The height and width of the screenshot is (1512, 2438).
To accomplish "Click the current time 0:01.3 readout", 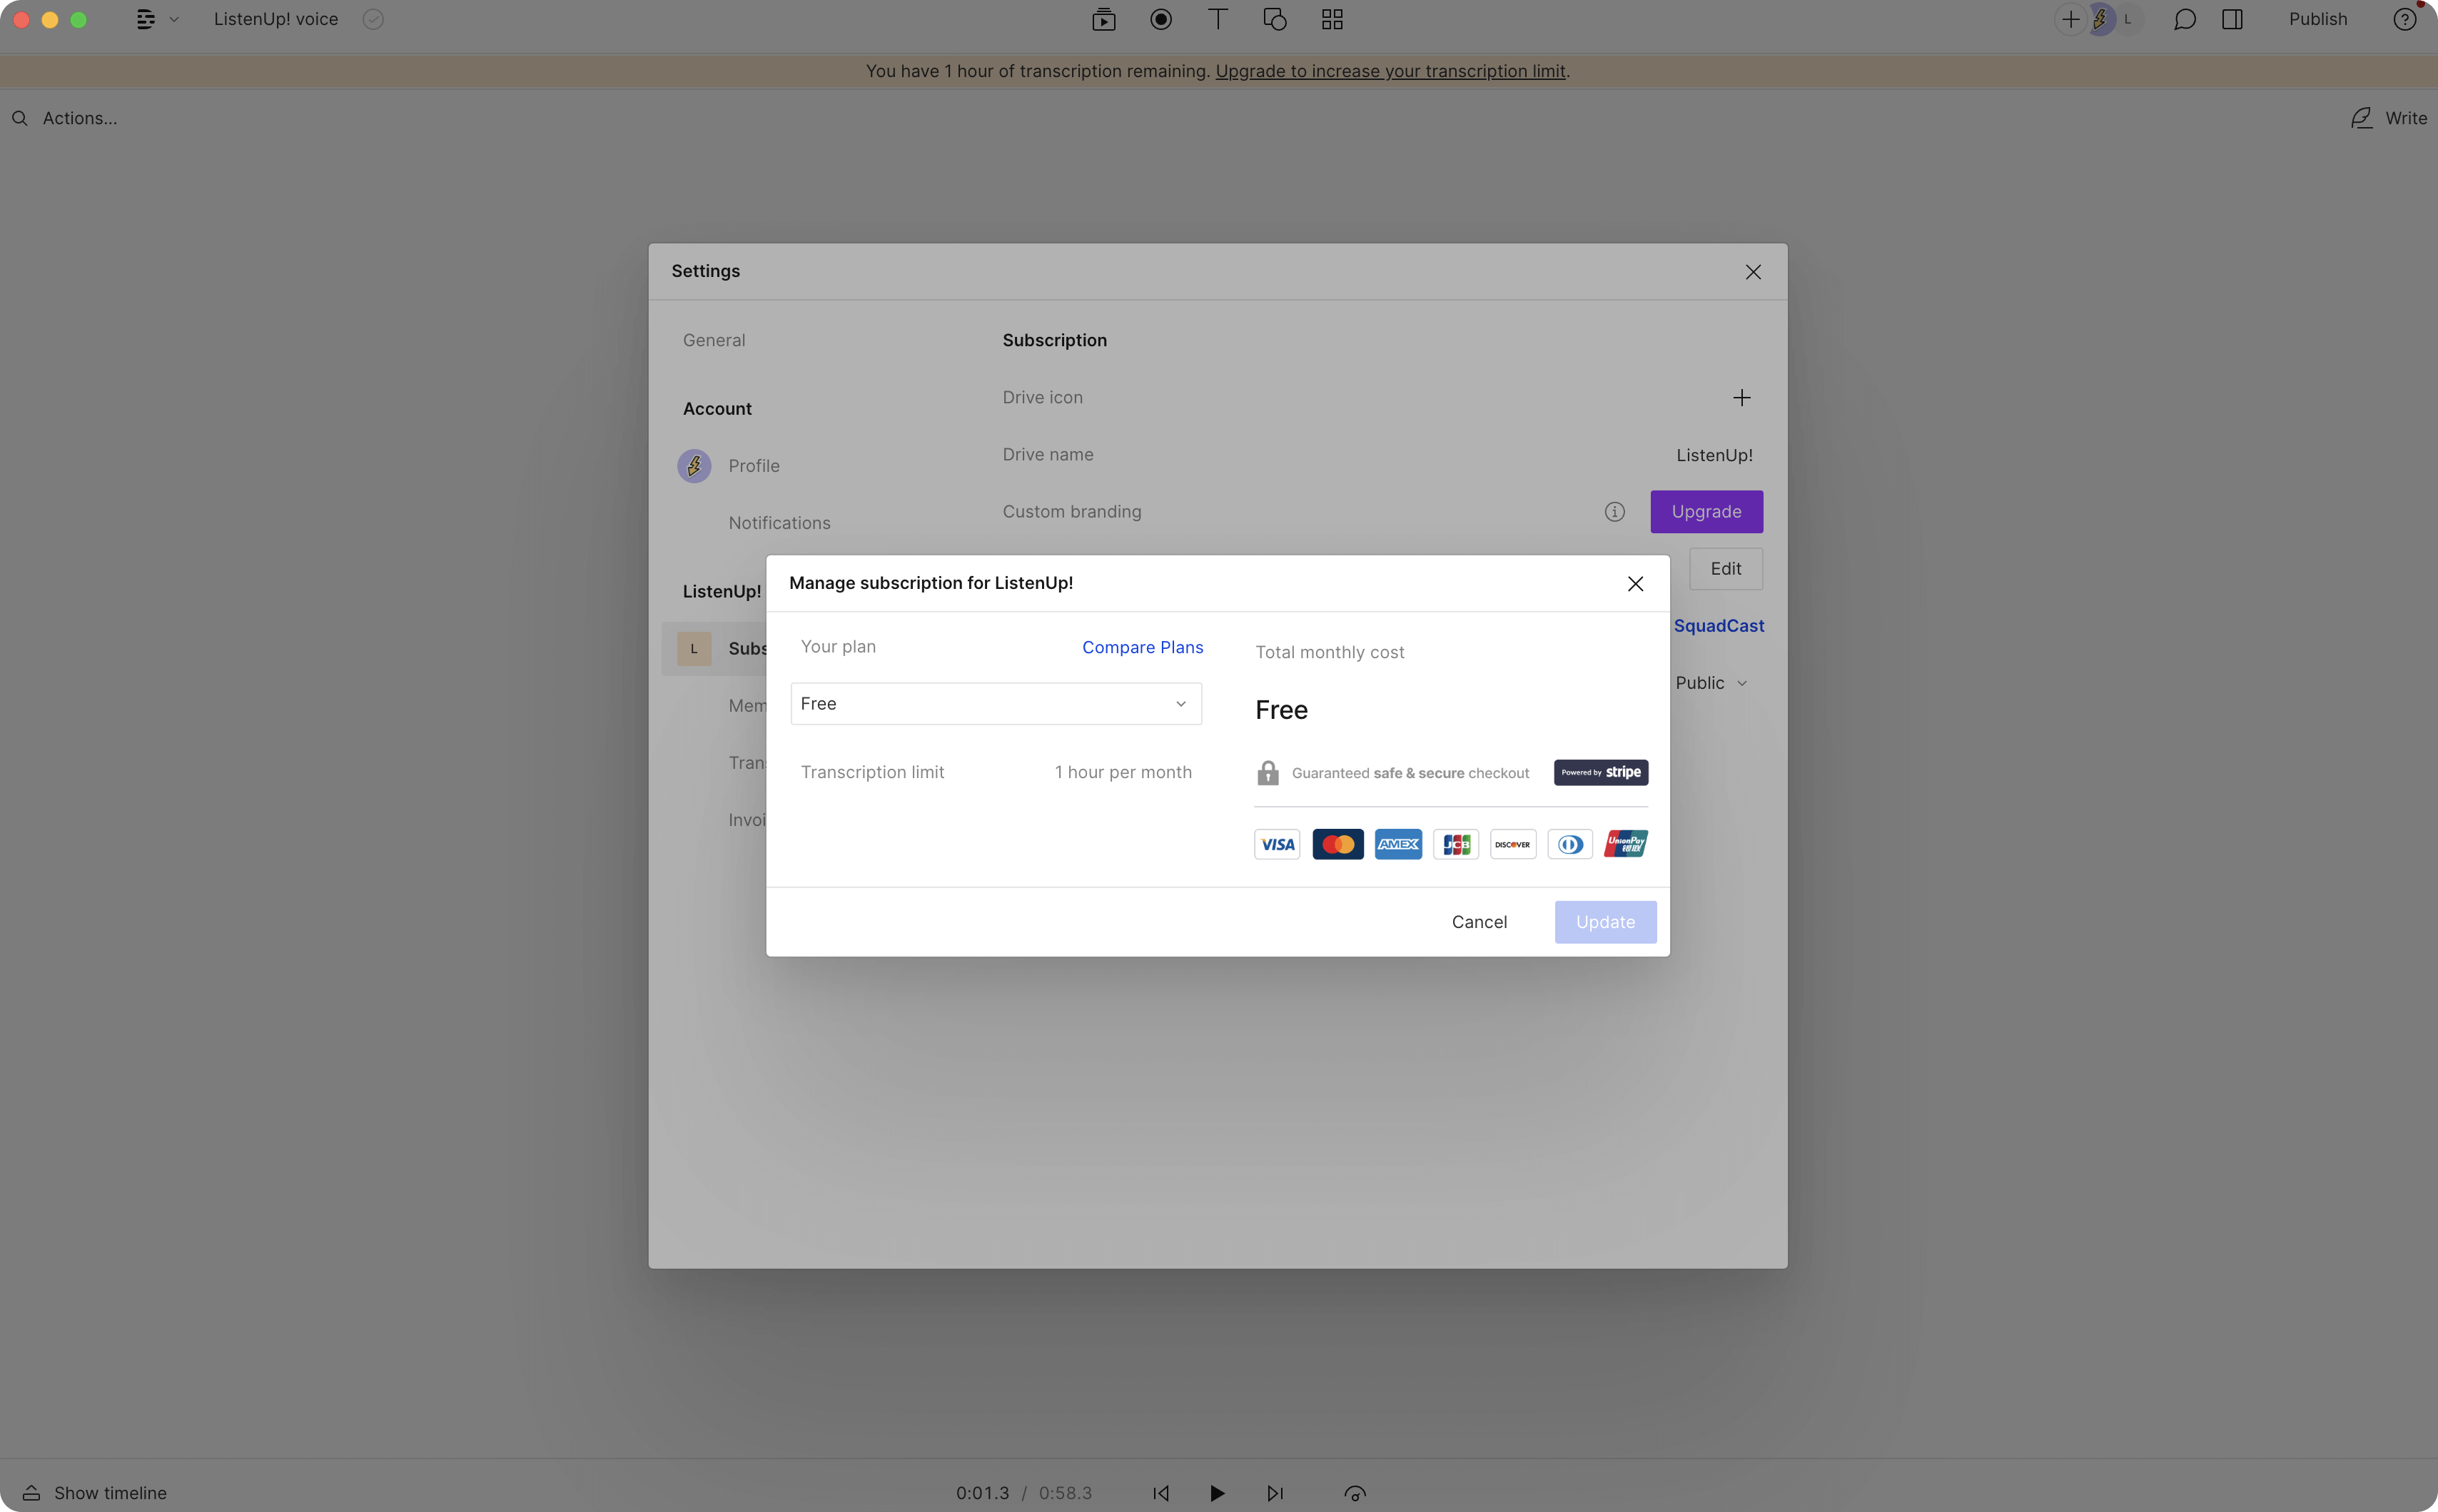I will click(981, 1493).
